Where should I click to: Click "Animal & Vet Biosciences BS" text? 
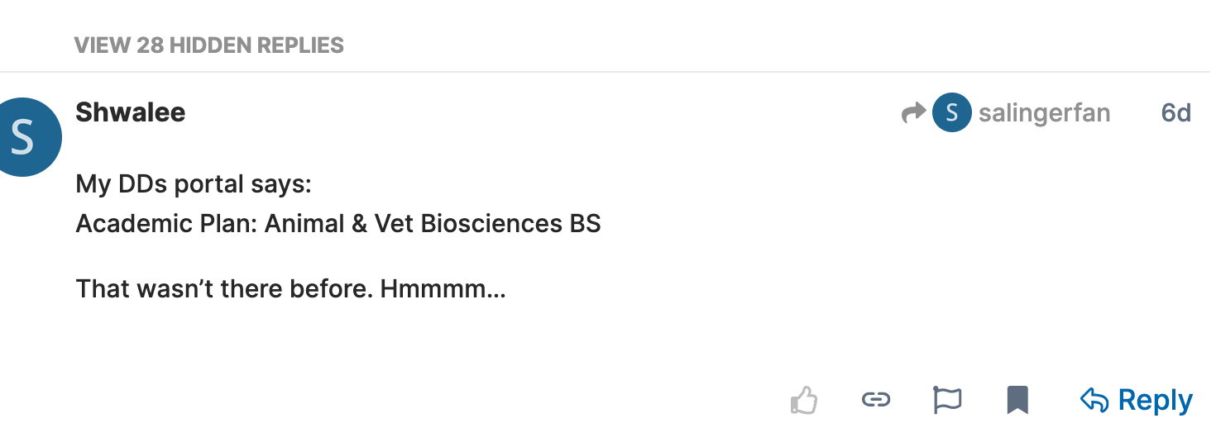click(433, 223)
